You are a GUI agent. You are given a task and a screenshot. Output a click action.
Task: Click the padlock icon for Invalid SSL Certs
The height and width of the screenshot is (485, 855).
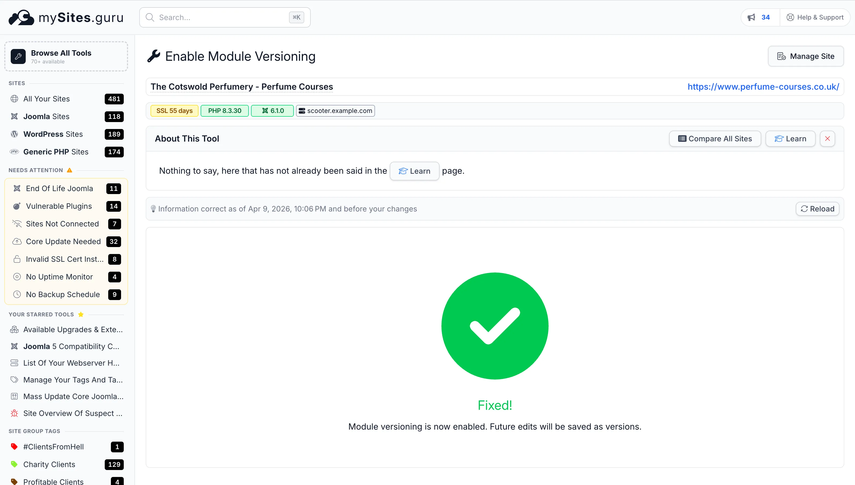pos(17,259)
